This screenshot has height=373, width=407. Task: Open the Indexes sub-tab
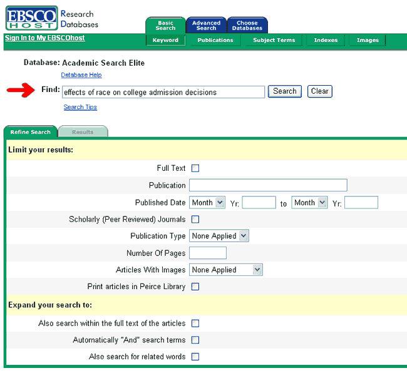pyautogui.click(x=326, y=40)
